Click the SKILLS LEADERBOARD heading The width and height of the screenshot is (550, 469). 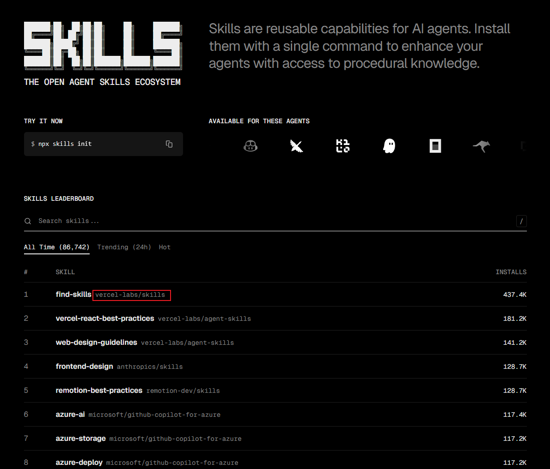coord(59,198)
